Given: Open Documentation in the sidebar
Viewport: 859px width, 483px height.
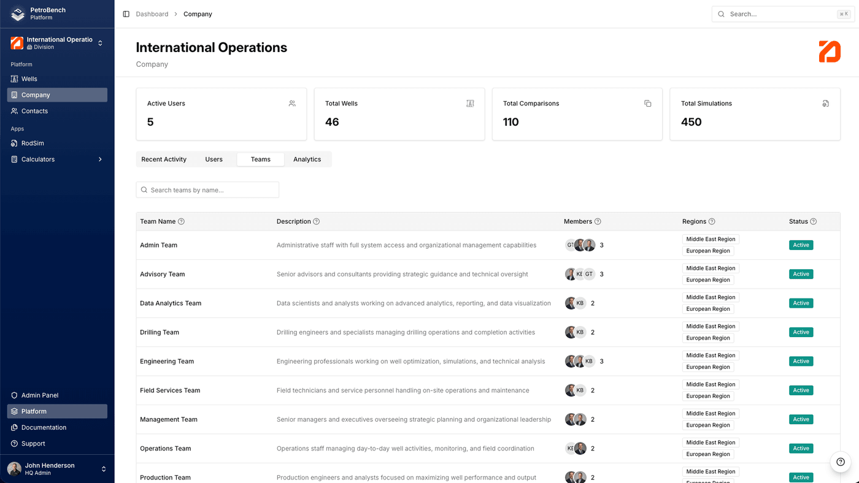Looking at the screenshot, I should [x=44, y=428].
